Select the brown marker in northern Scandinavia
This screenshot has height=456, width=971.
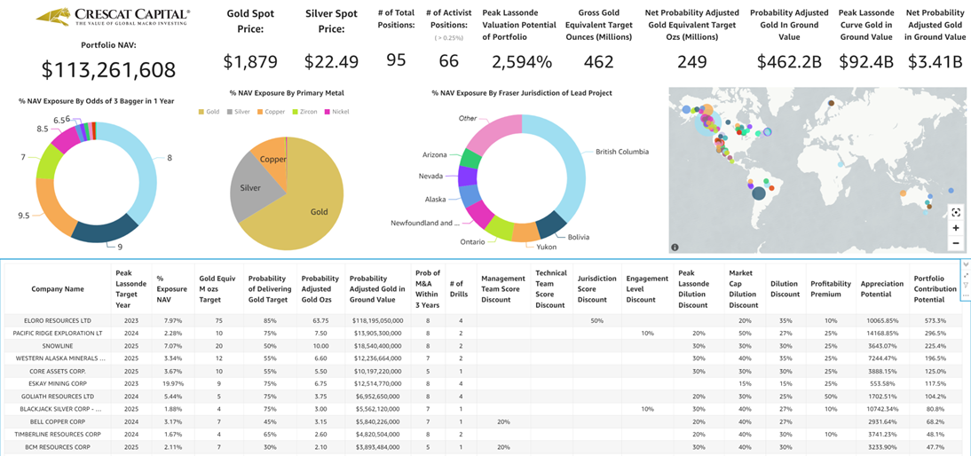(x=831, y=103)
